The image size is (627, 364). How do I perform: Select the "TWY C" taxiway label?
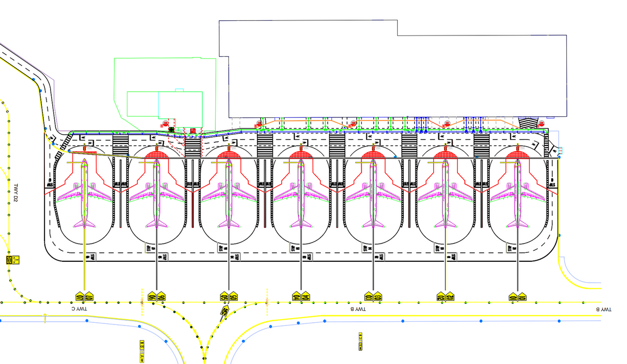tap(80, 309)
